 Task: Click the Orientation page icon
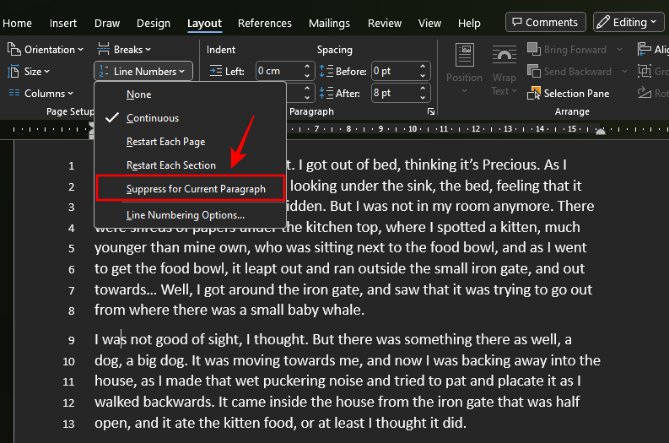coord(13,50)
